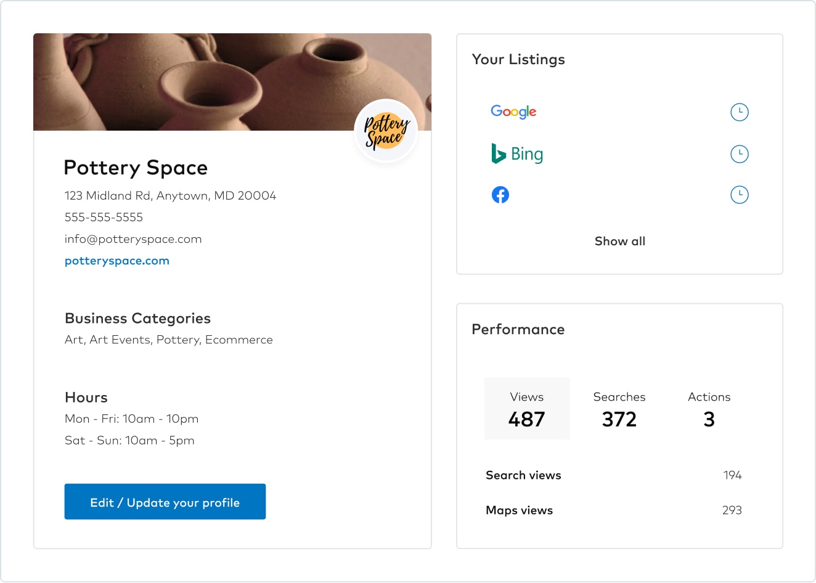Viewport: 816px width, 583px height.
Task: Select the Views performance tab
Action: (x=527, y=409)
